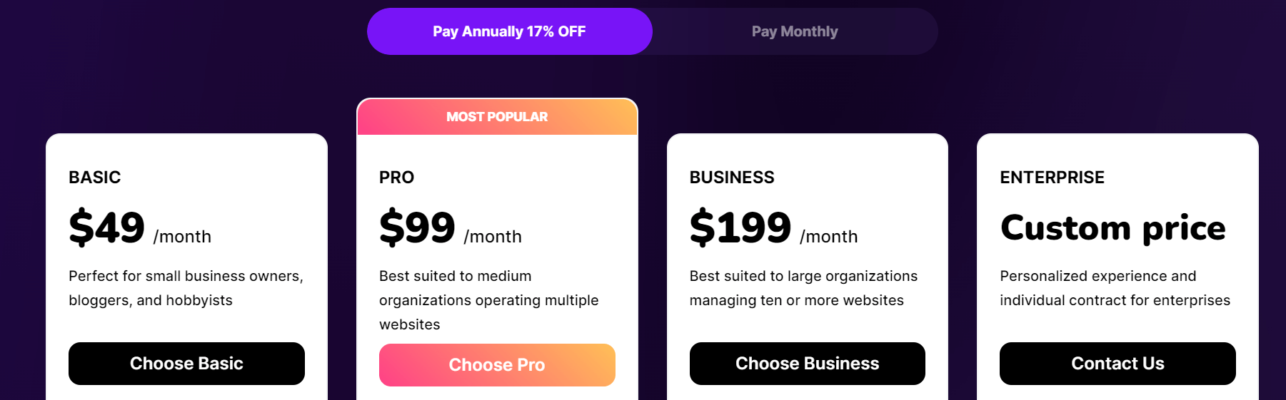Click the ENTERPRISE plan heading
Screen dimensions: 1286x400
[x=1053, y=178]
